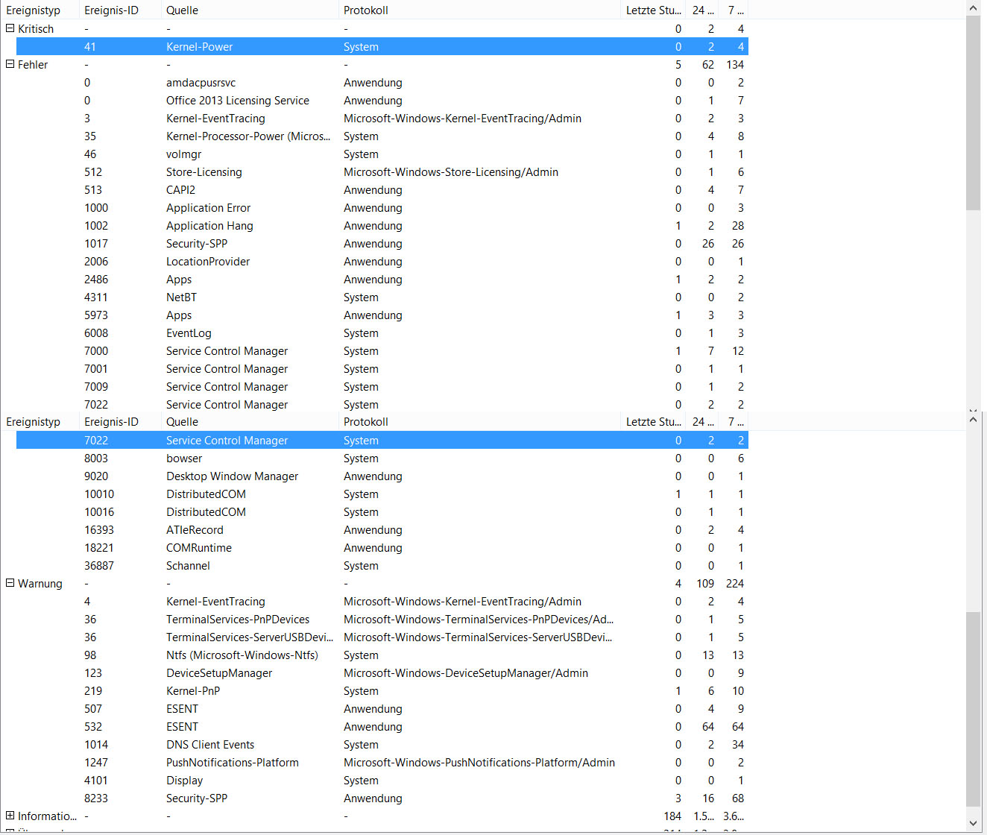The height and width of the screenshot is (835, 987).
Task: Select Kernel-EventTracing error ID 3 row
Action: (382, 118)
